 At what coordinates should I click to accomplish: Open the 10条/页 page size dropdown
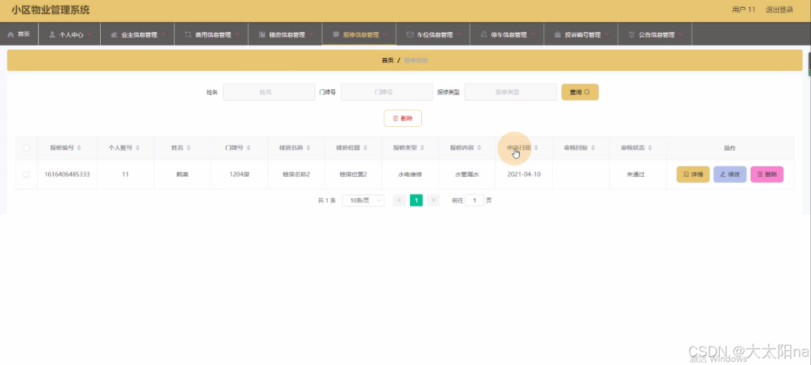[363, 200]
